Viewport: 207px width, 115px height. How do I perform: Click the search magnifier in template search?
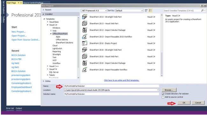pyautogui.click(x=202, y=10)
